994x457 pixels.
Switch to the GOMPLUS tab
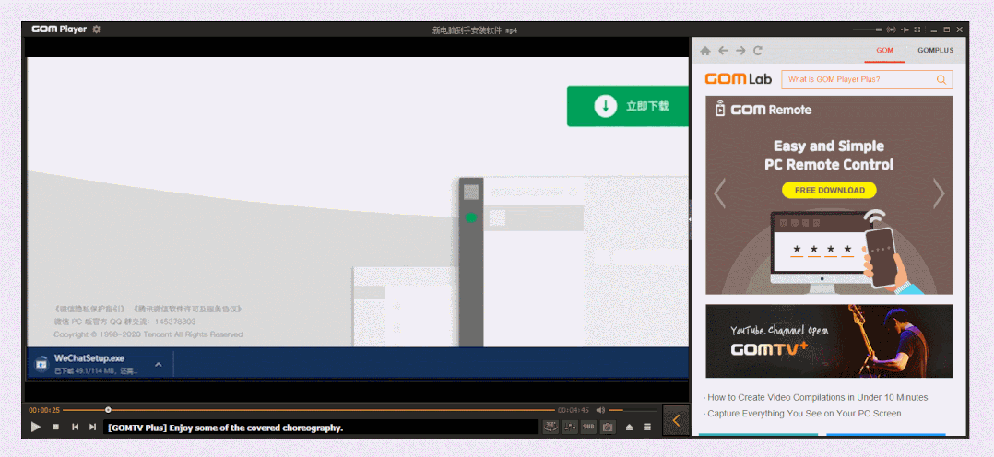[935, 51]
